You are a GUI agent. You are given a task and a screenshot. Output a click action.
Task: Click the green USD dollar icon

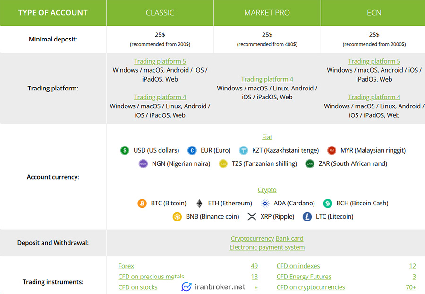(x=125, y=150)
